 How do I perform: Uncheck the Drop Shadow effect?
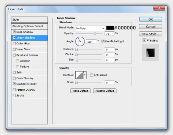click(14, 32)
